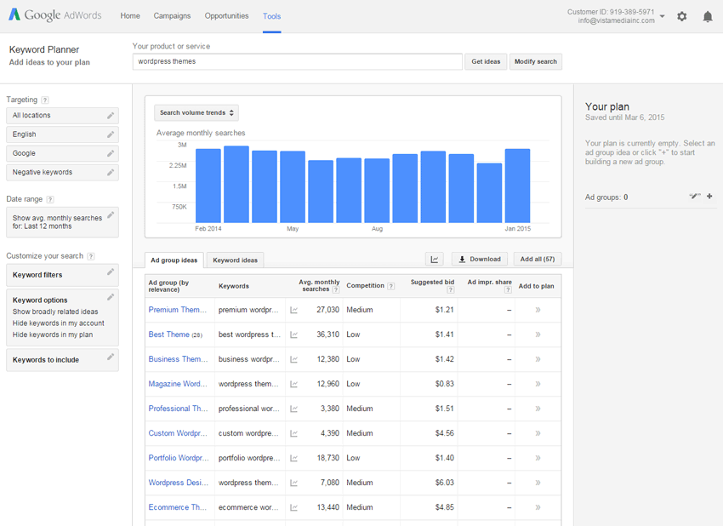Click the Modify search button
The width and height of the screenshot is (723, 526).
(x=536, y=61)
